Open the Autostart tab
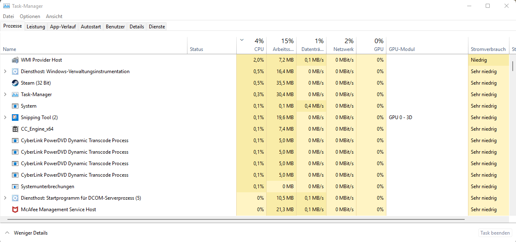The image size is (516, 242). coord(91,27)
